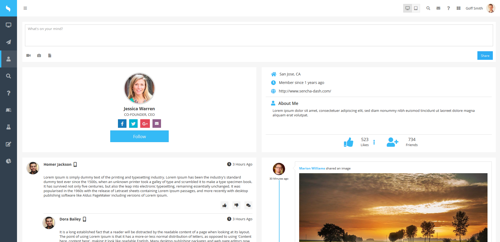This screenshot has height=242, width=500.
Task: Click Member since 1 years ago text
Action: coord(302,83)
